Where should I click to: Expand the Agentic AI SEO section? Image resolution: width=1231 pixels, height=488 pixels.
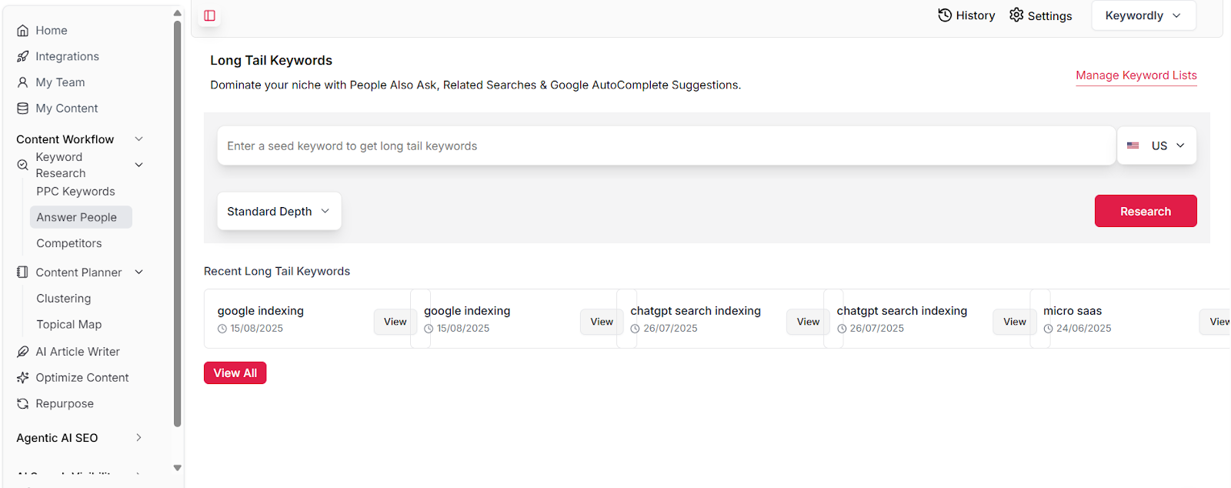pos(138,438)
